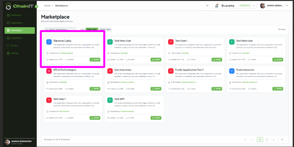Image resolution: width=294 pixels, height=147 pixels.
Task: Go to page 2 of results
Action: coord(267,140)
